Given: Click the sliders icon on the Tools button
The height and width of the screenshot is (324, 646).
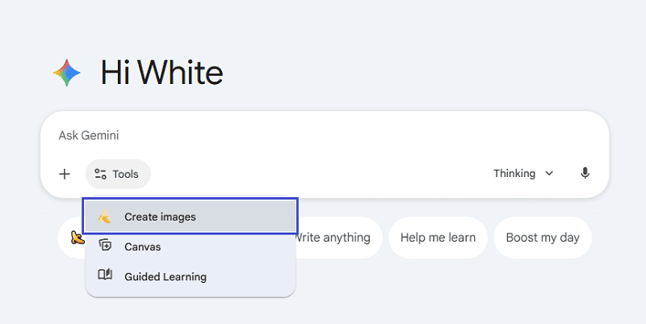Looking at the screenshot, I should pyautogui.click(x=101, y=174).
